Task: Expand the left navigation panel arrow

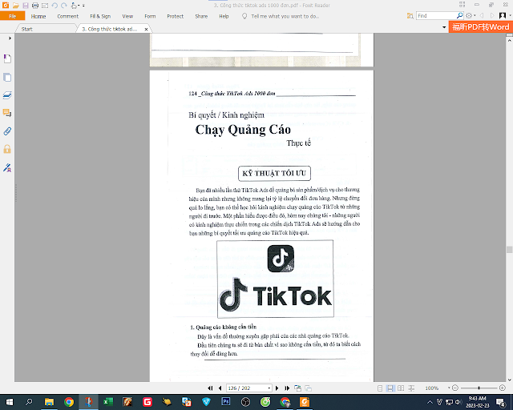Action: (10, 38)
